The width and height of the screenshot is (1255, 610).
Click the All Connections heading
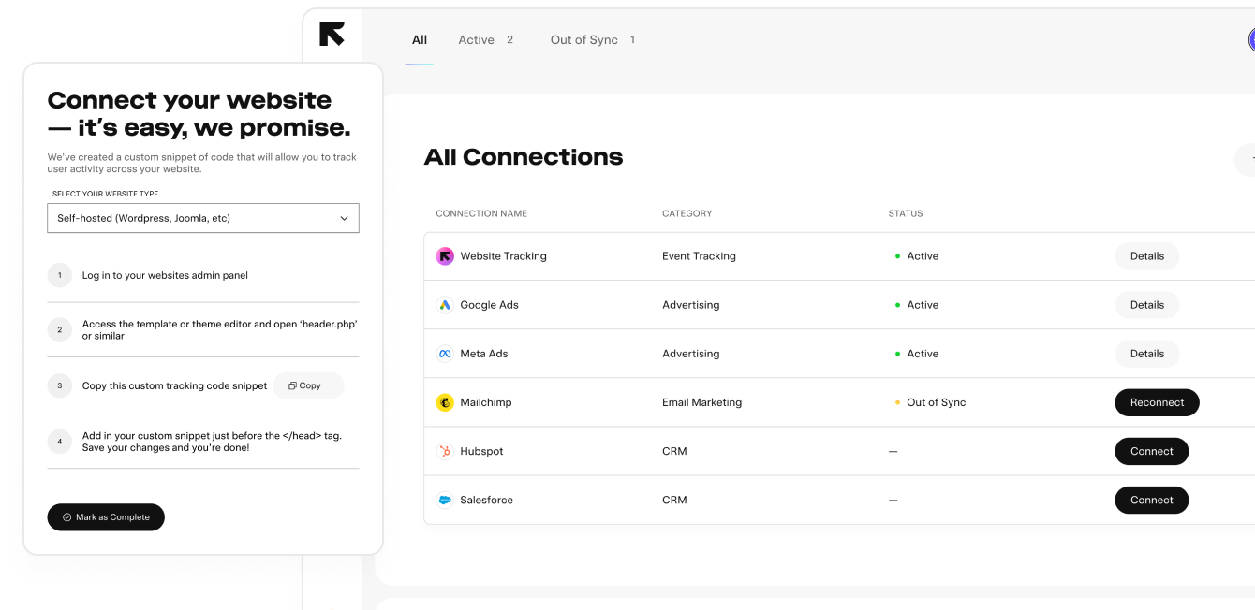(524, 157)
